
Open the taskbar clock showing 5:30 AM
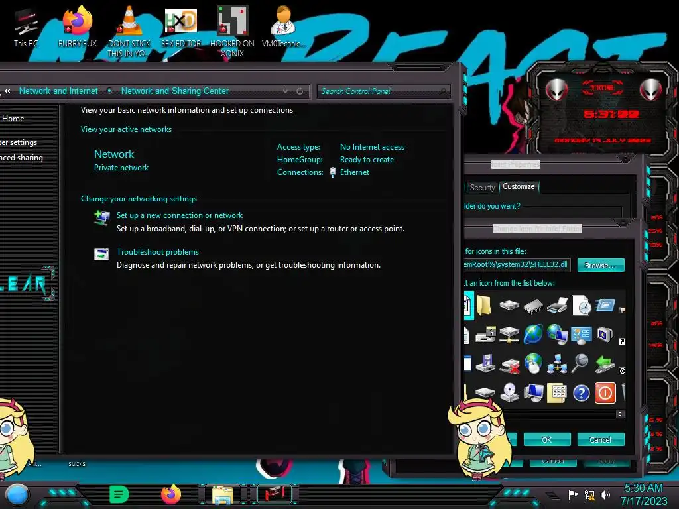[x=644, y=494]
